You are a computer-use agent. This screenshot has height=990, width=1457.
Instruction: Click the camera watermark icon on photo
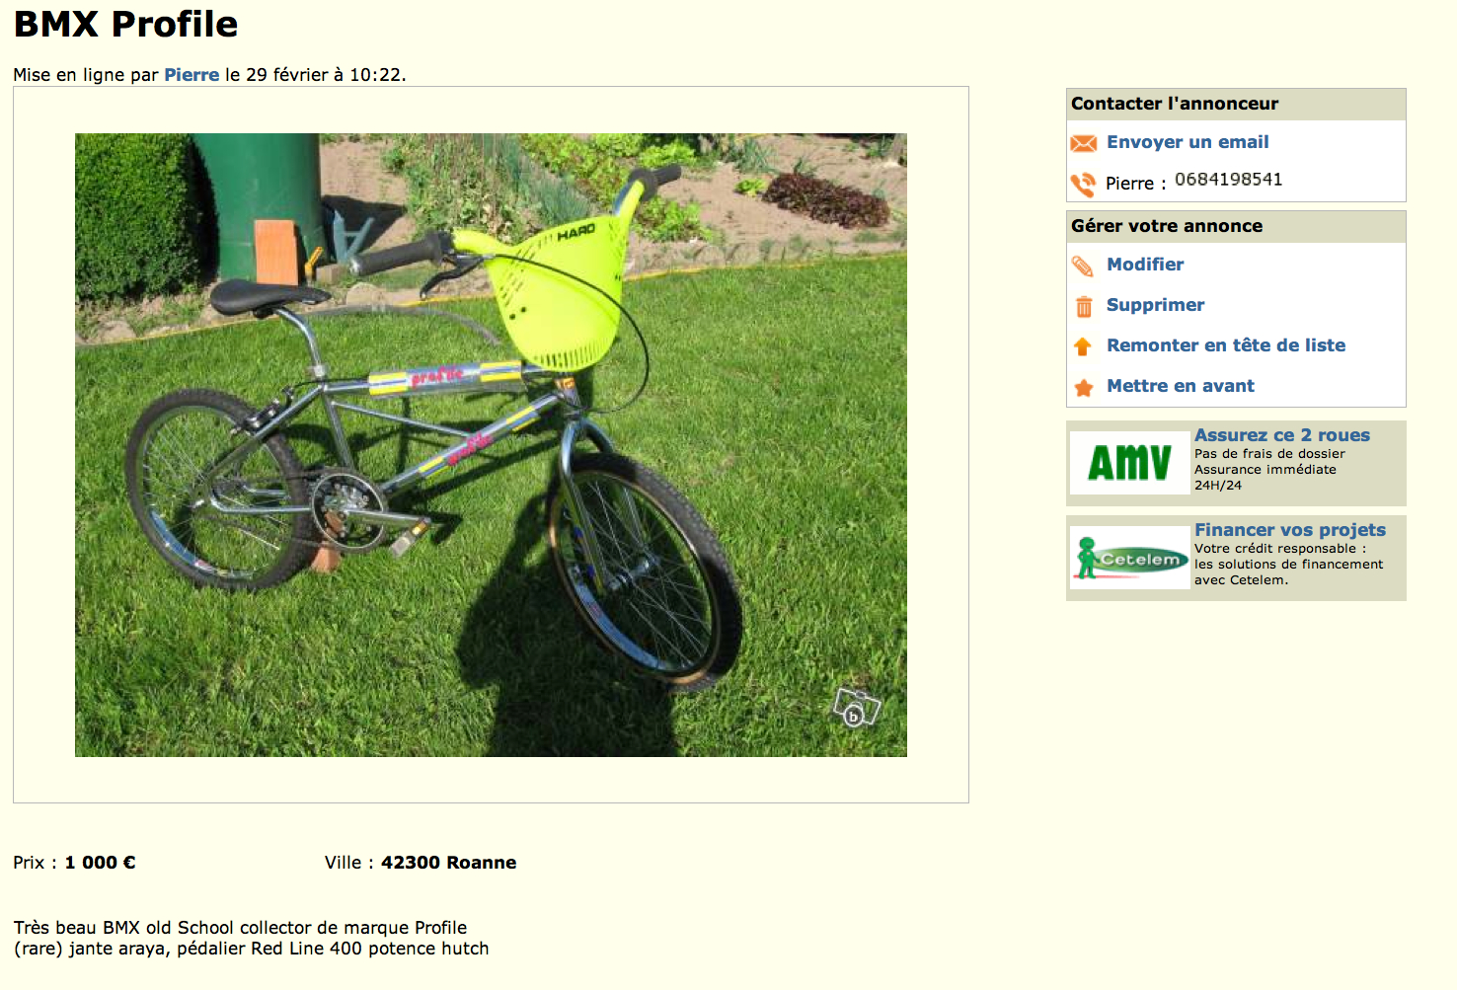point(856,707)
